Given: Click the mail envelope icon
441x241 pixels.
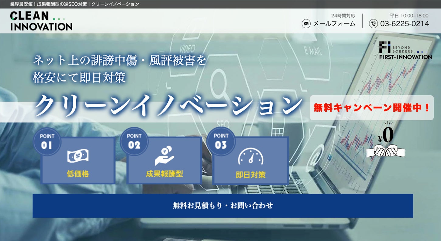Looking at the screenshot, I should [306, 23].
